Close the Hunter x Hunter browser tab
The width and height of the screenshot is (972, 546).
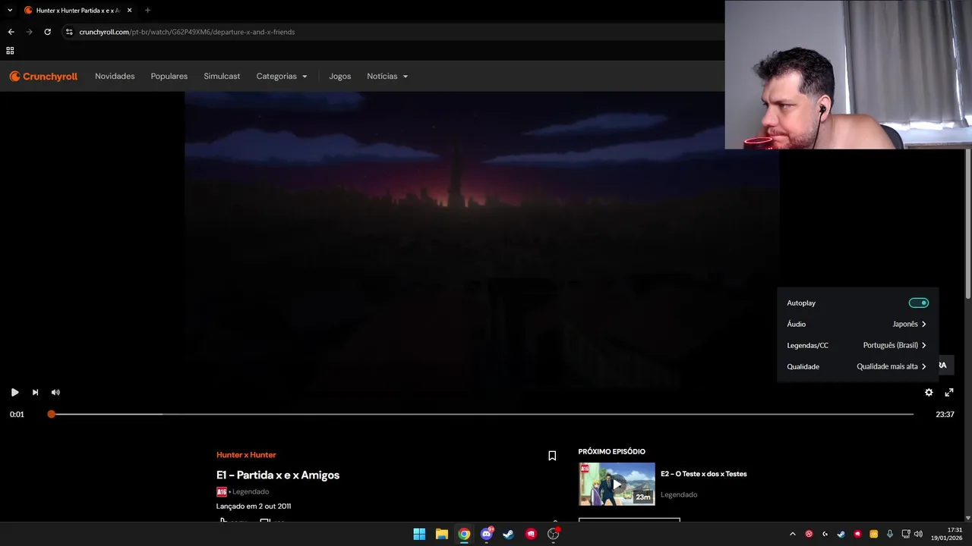(x=129, y=11)
